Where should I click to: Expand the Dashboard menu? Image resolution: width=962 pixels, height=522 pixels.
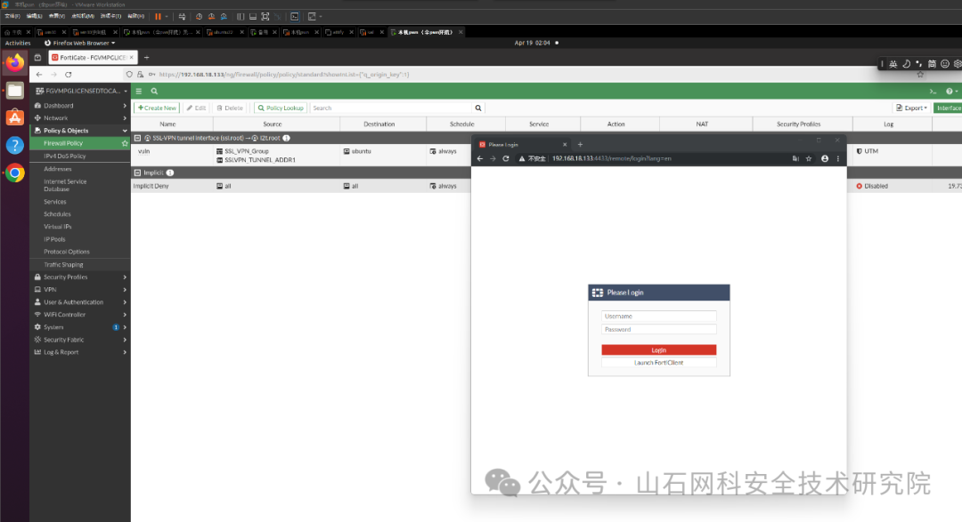[80, 106]
